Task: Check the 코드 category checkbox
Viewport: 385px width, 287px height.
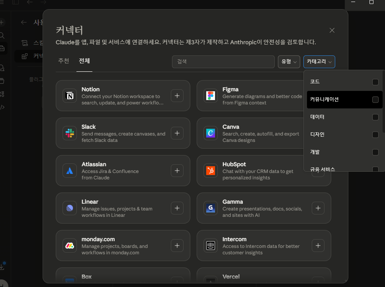Action: click(375, 82)
